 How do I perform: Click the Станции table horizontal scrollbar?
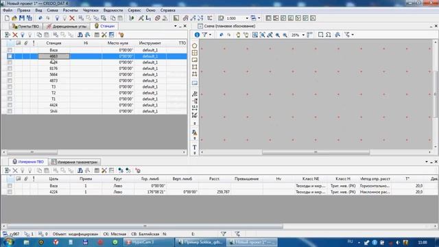point(94,152)
